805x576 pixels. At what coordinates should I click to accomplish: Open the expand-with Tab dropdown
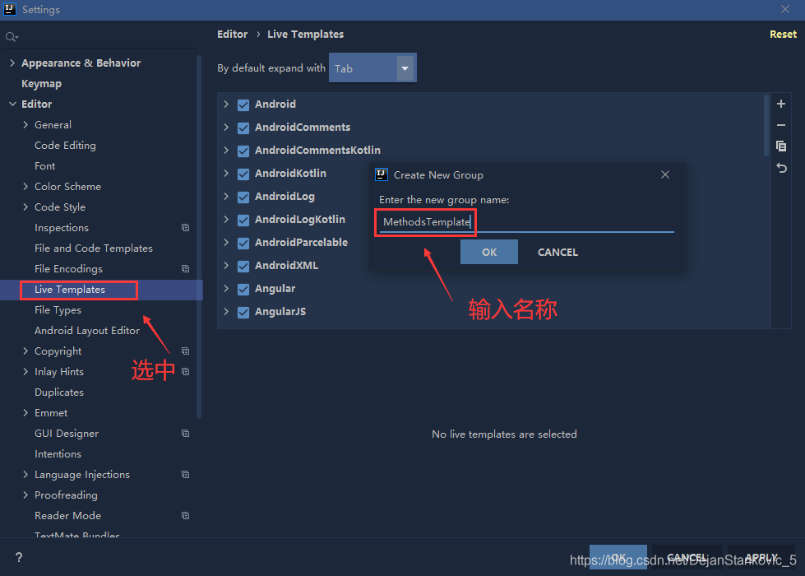tap(372, 67)
